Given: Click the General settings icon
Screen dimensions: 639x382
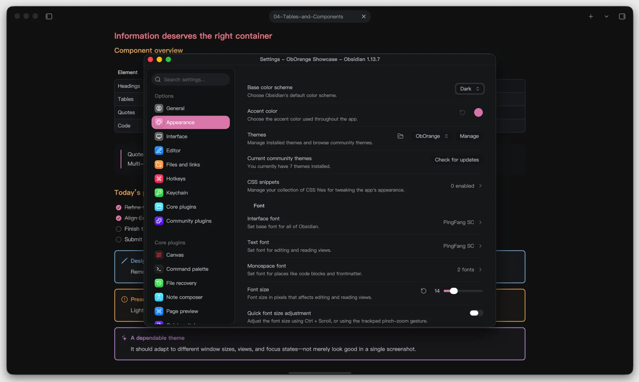Looking at the screenshot, I should (159, 108).
